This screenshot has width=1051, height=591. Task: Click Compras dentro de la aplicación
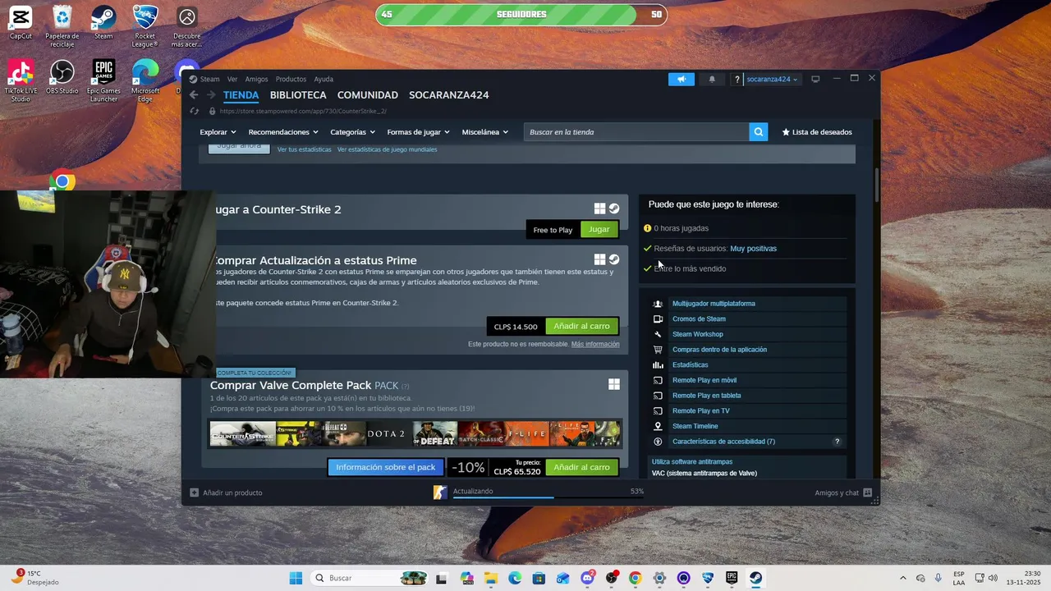(719, 350)
